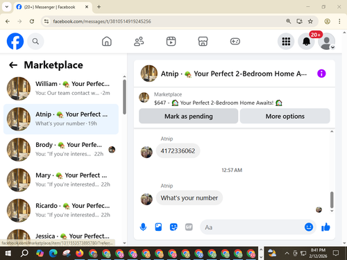
Task: Open Chrome three-dot menu
Action: point(339,21)
